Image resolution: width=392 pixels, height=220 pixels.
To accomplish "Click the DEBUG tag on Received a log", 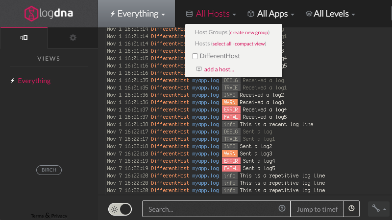I will pos(231,80).
